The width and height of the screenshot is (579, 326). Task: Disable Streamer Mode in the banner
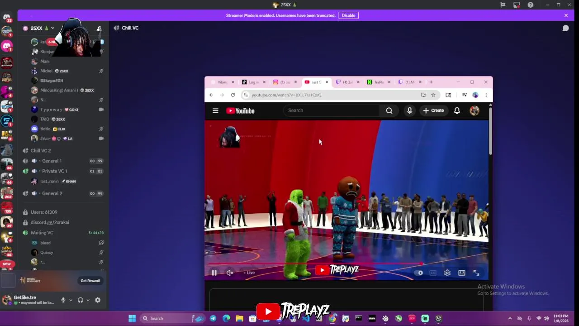click(x=348, y=15)
